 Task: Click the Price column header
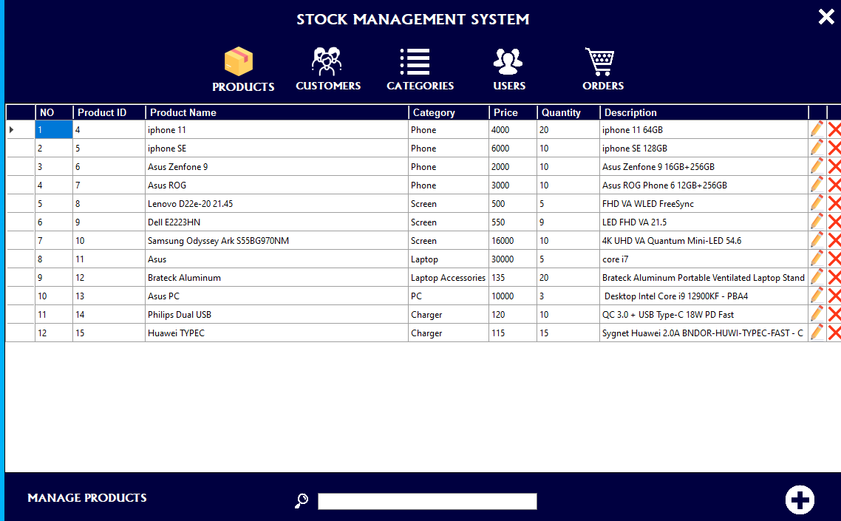pos(513,112)
